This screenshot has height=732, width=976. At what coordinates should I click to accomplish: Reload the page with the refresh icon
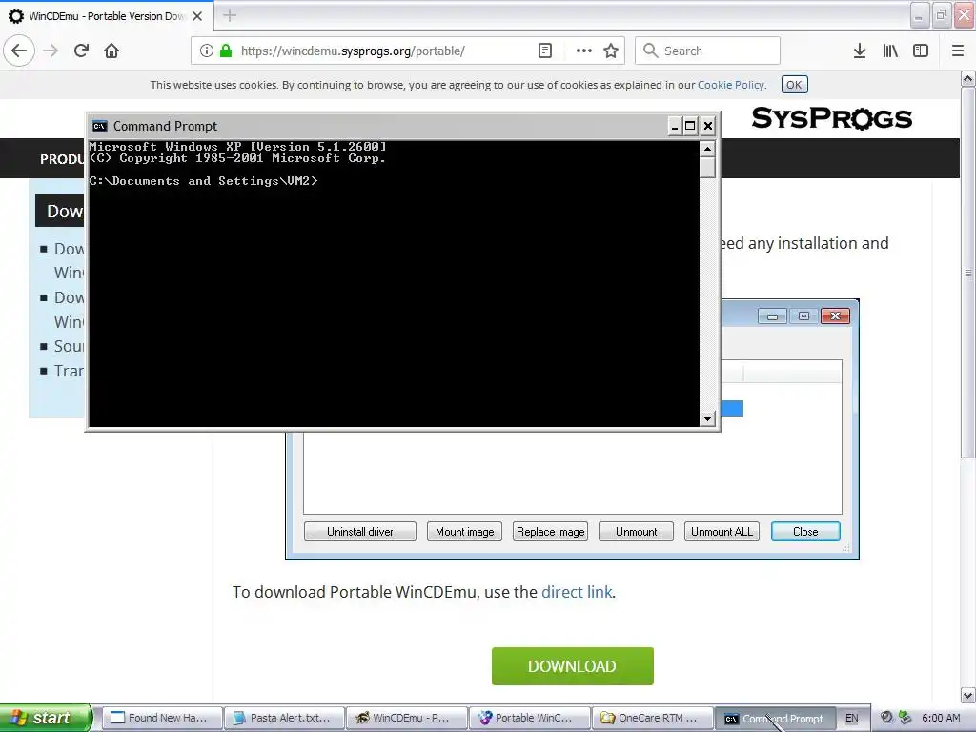point(81,51)
